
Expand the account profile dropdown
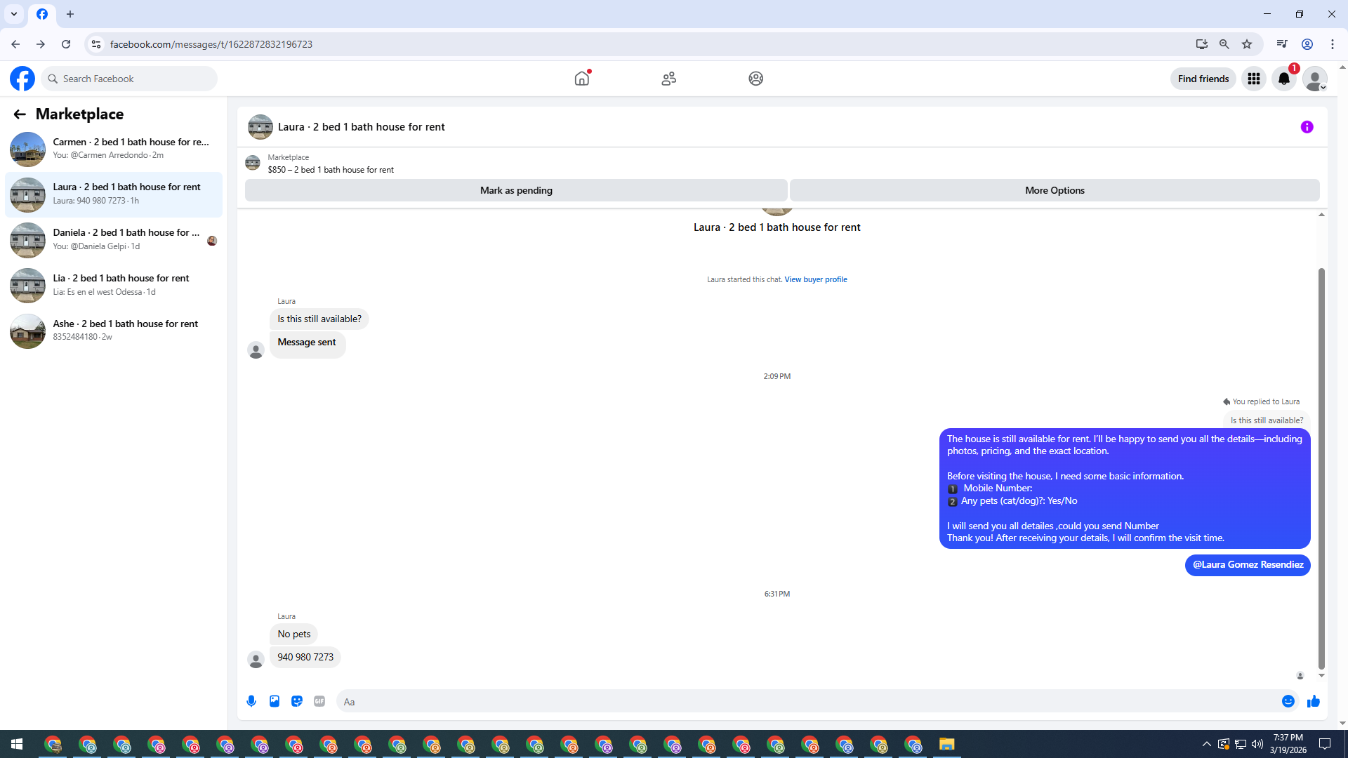point(1314,79)
